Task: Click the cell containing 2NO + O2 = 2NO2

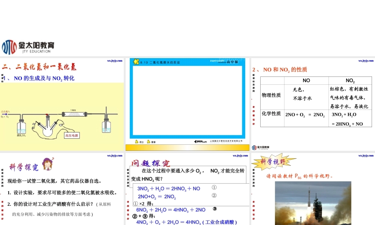Action: (x=305, y=115)
